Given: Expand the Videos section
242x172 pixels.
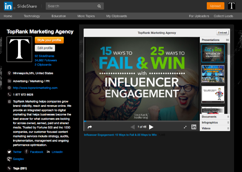Looking at the screenshot, I should (215, 128).
